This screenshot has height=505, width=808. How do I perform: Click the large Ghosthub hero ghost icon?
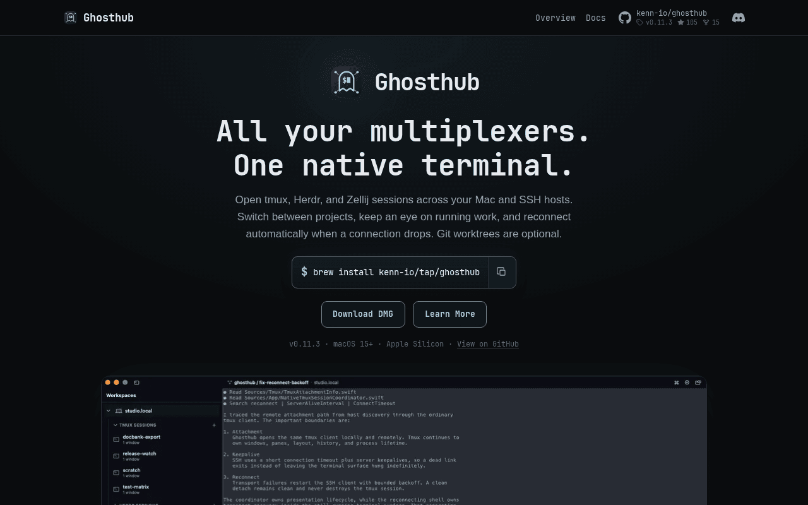point(346,81)
